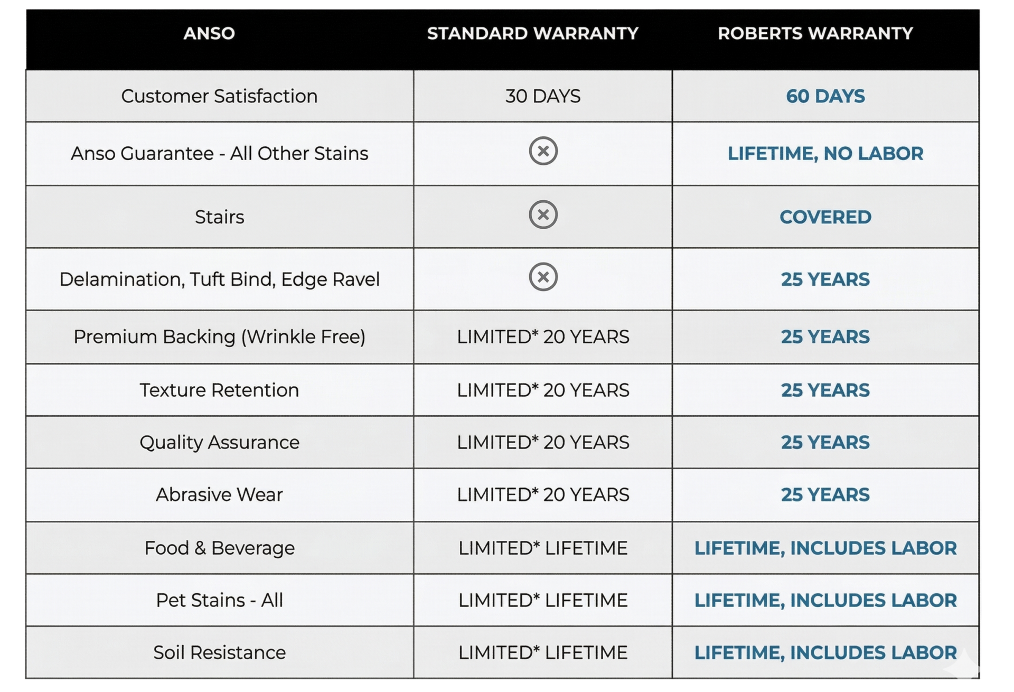
Task: Select the Soil Resistance row label
Action: 219,653
